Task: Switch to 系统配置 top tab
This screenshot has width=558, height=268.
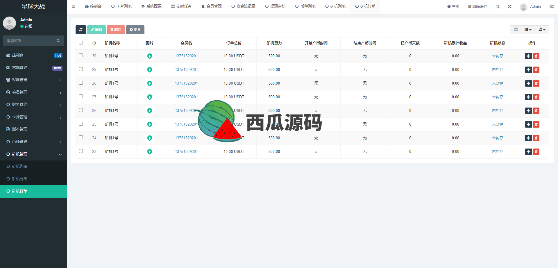Action: click(x=151, y=6)
